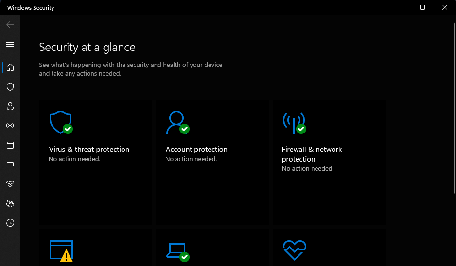Screen dimensions: 456x266
Task: Maximize the Windows Security window
Action: tap(422, 7)
